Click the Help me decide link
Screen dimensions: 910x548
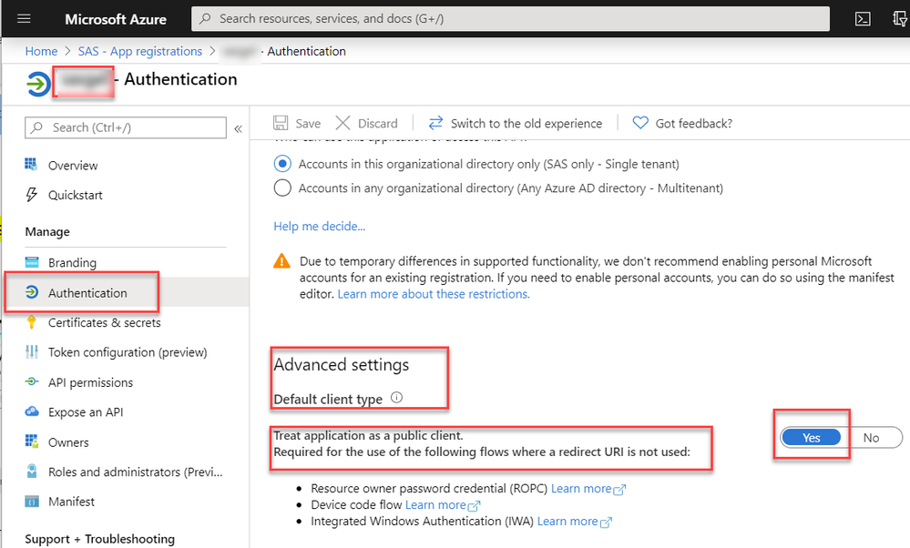tap(319, 226)
